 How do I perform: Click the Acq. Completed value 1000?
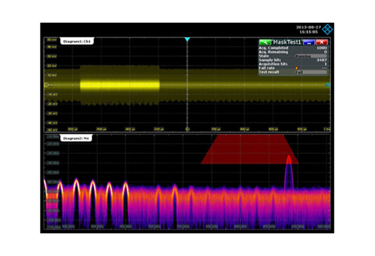pyautogui.click(x=322, y=49)
